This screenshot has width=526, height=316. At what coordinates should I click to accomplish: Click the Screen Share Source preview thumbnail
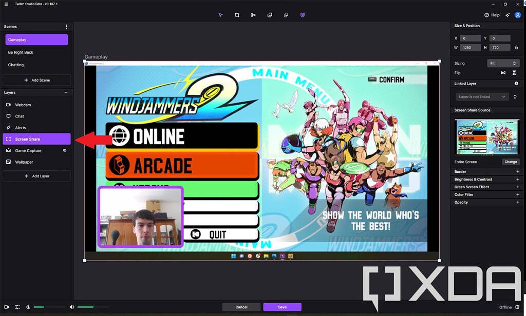[487, 137]
